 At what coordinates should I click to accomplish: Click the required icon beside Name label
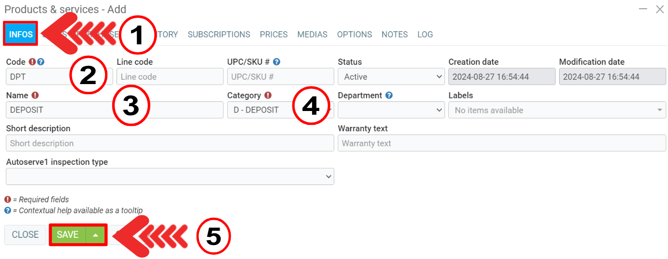[x=35, y=96]
